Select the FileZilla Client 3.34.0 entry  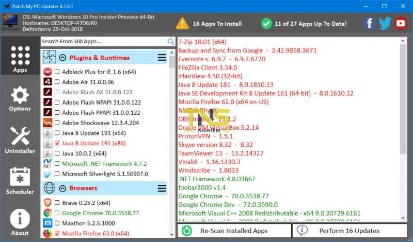[208, 67]
